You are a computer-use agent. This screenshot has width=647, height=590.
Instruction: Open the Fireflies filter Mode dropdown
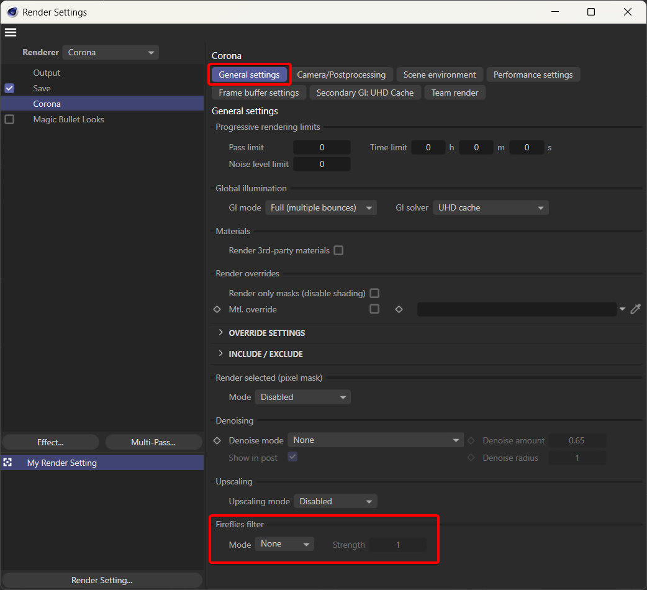[x=284, y=544]
